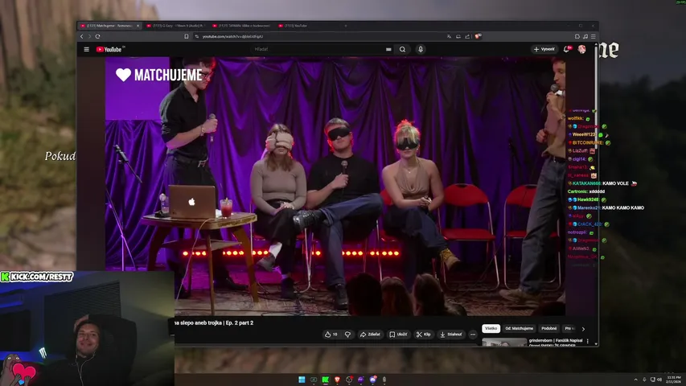This screenshot has height=386, width=686.
Task: Open the Brave browser taskbar icon
Action: click(x=337, y=380)
